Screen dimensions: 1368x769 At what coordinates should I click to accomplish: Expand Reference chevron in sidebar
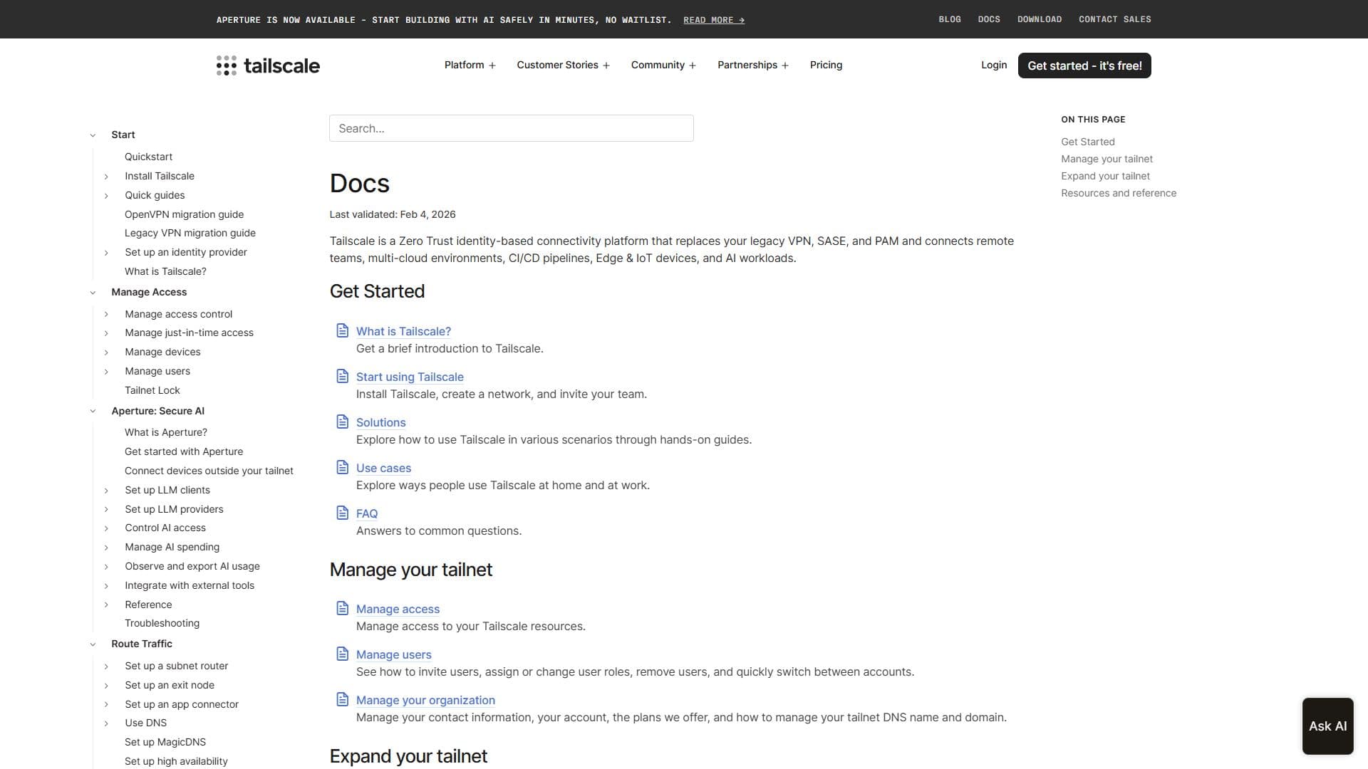(x=106, y=605)
